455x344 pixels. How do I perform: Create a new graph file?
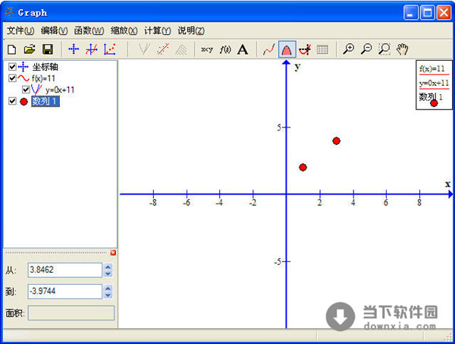pyautogui.click(x=12, y=49)
